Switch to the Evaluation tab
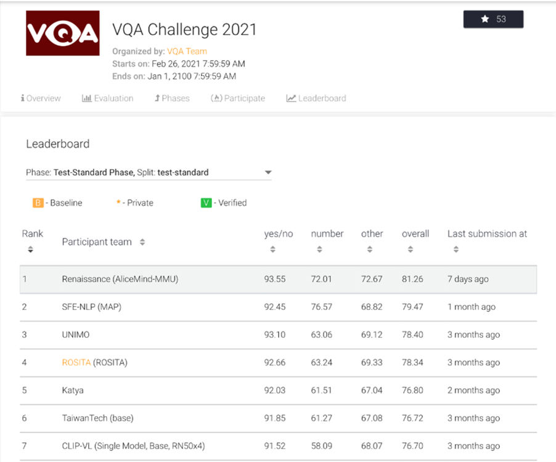The width and height of the screenshot is (556, 462). point(107,98)
